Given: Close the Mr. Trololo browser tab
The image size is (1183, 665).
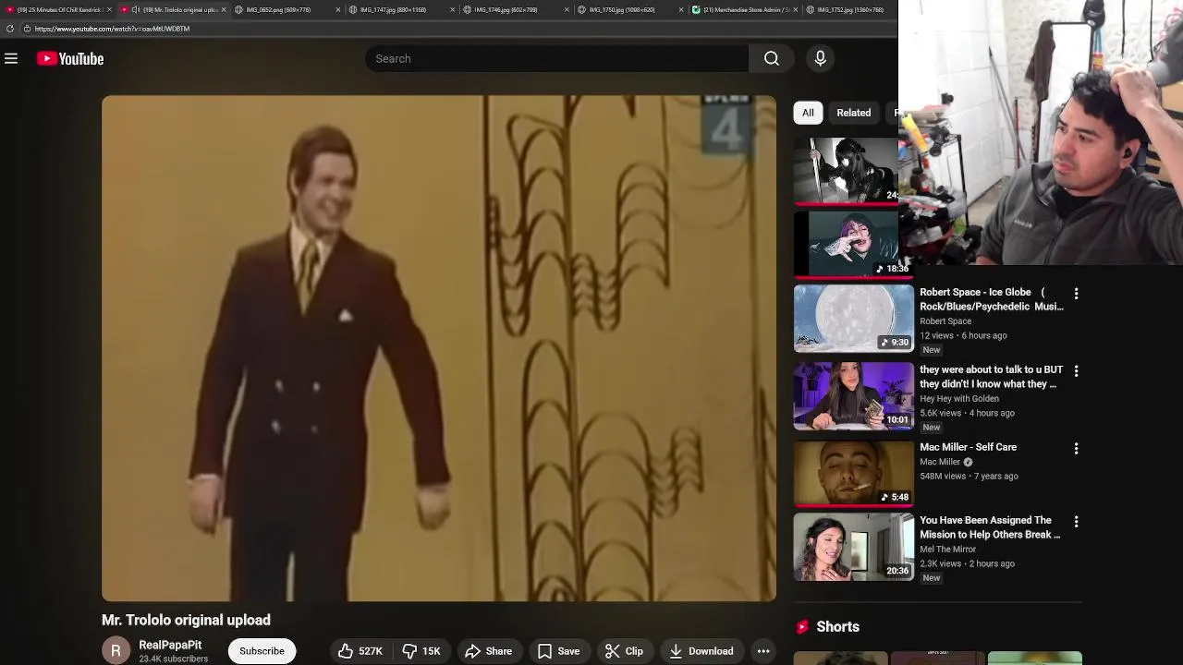Looking at the screenshot, I should pyautogui.click(x=223, y=10).
